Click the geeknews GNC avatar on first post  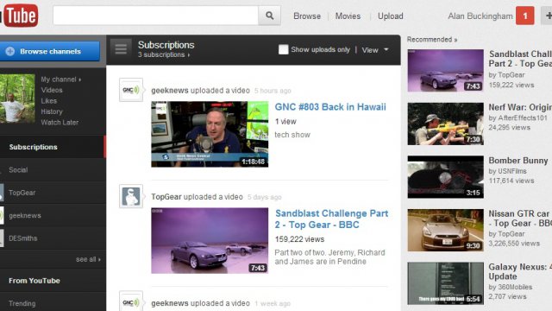(131, 90)
